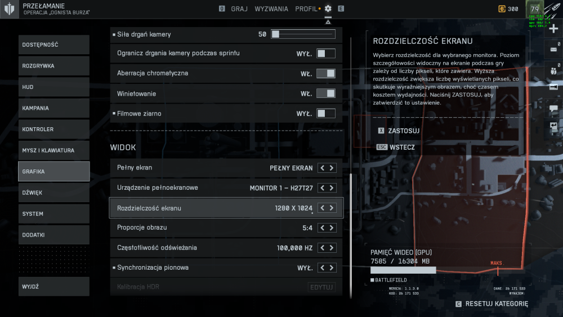The height and width of the screenshot is (317, 563).
Task: Open the PROFIL tab
Action: pyautogui.click(x=306, y=9)
